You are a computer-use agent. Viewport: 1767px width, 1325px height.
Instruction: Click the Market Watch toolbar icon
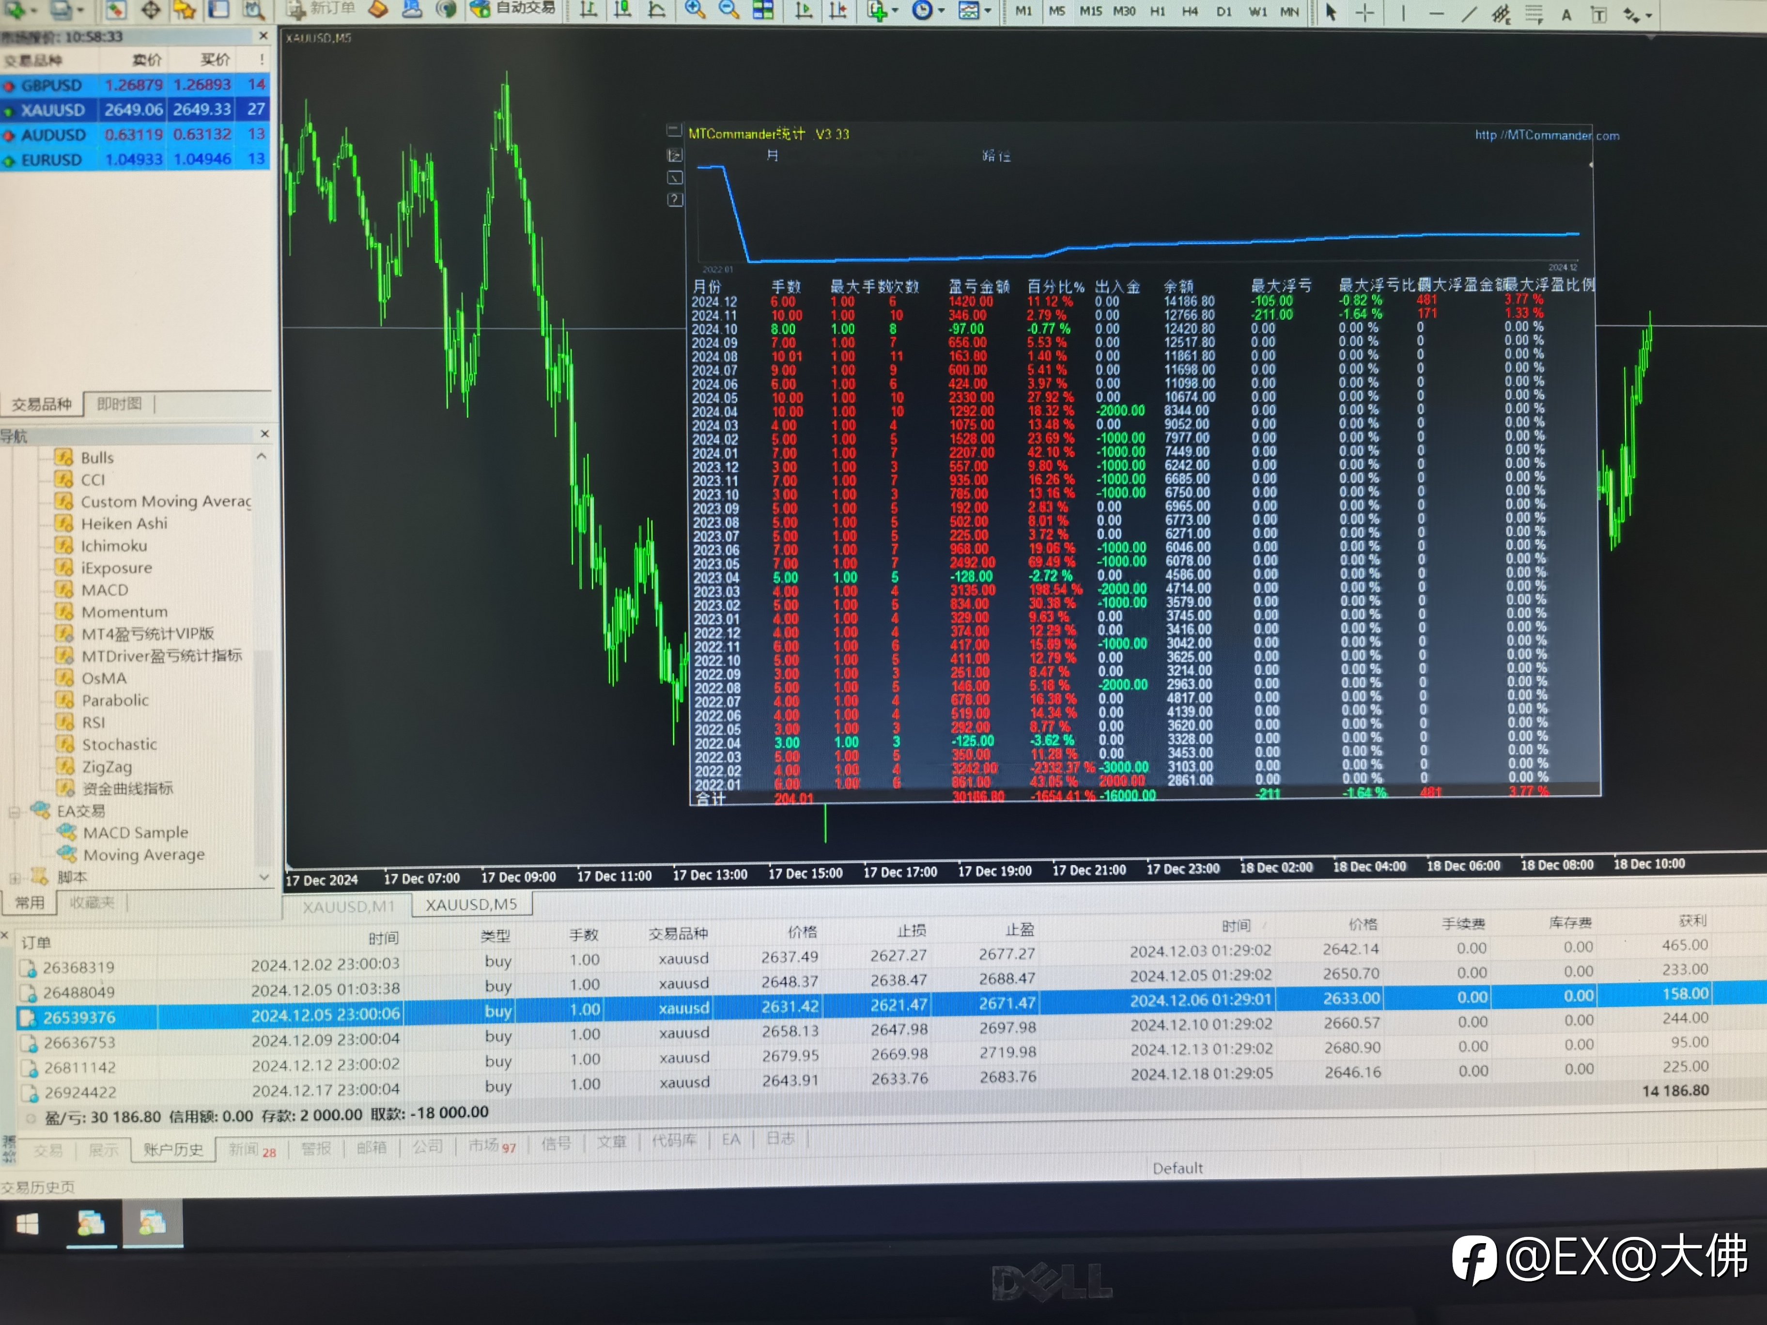click(116, 10)
